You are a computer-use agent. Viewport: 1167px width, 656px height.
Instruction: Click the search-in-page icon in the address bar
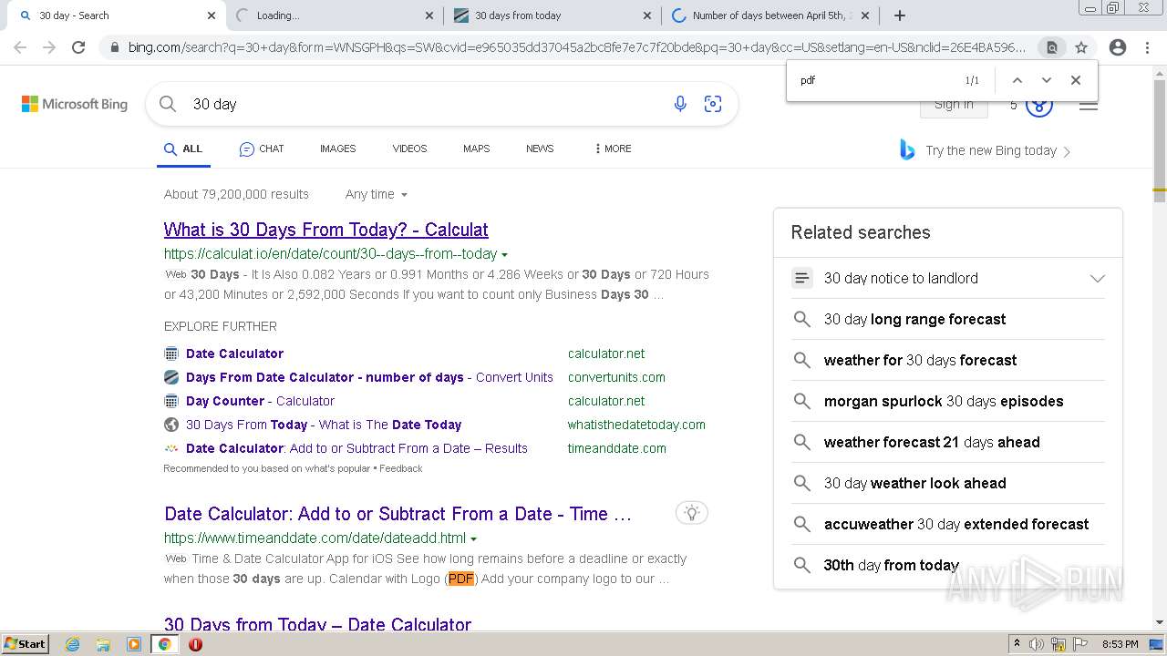click(x=1051, y=47)
